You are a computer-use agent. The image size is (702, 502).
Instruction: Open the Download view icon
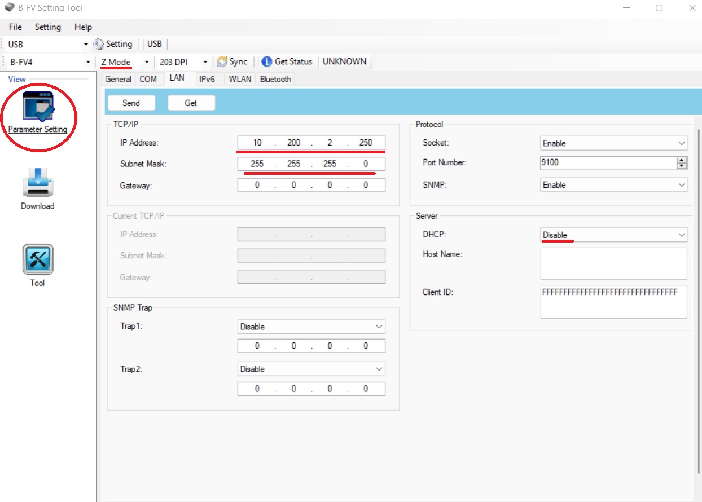[38, 182]
